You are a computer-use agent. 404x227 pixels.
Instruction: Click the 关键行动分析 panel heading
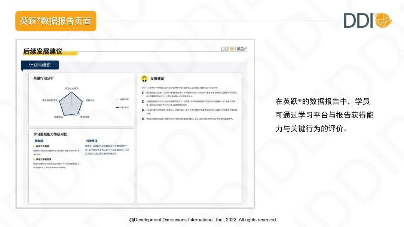pos(43,78)
